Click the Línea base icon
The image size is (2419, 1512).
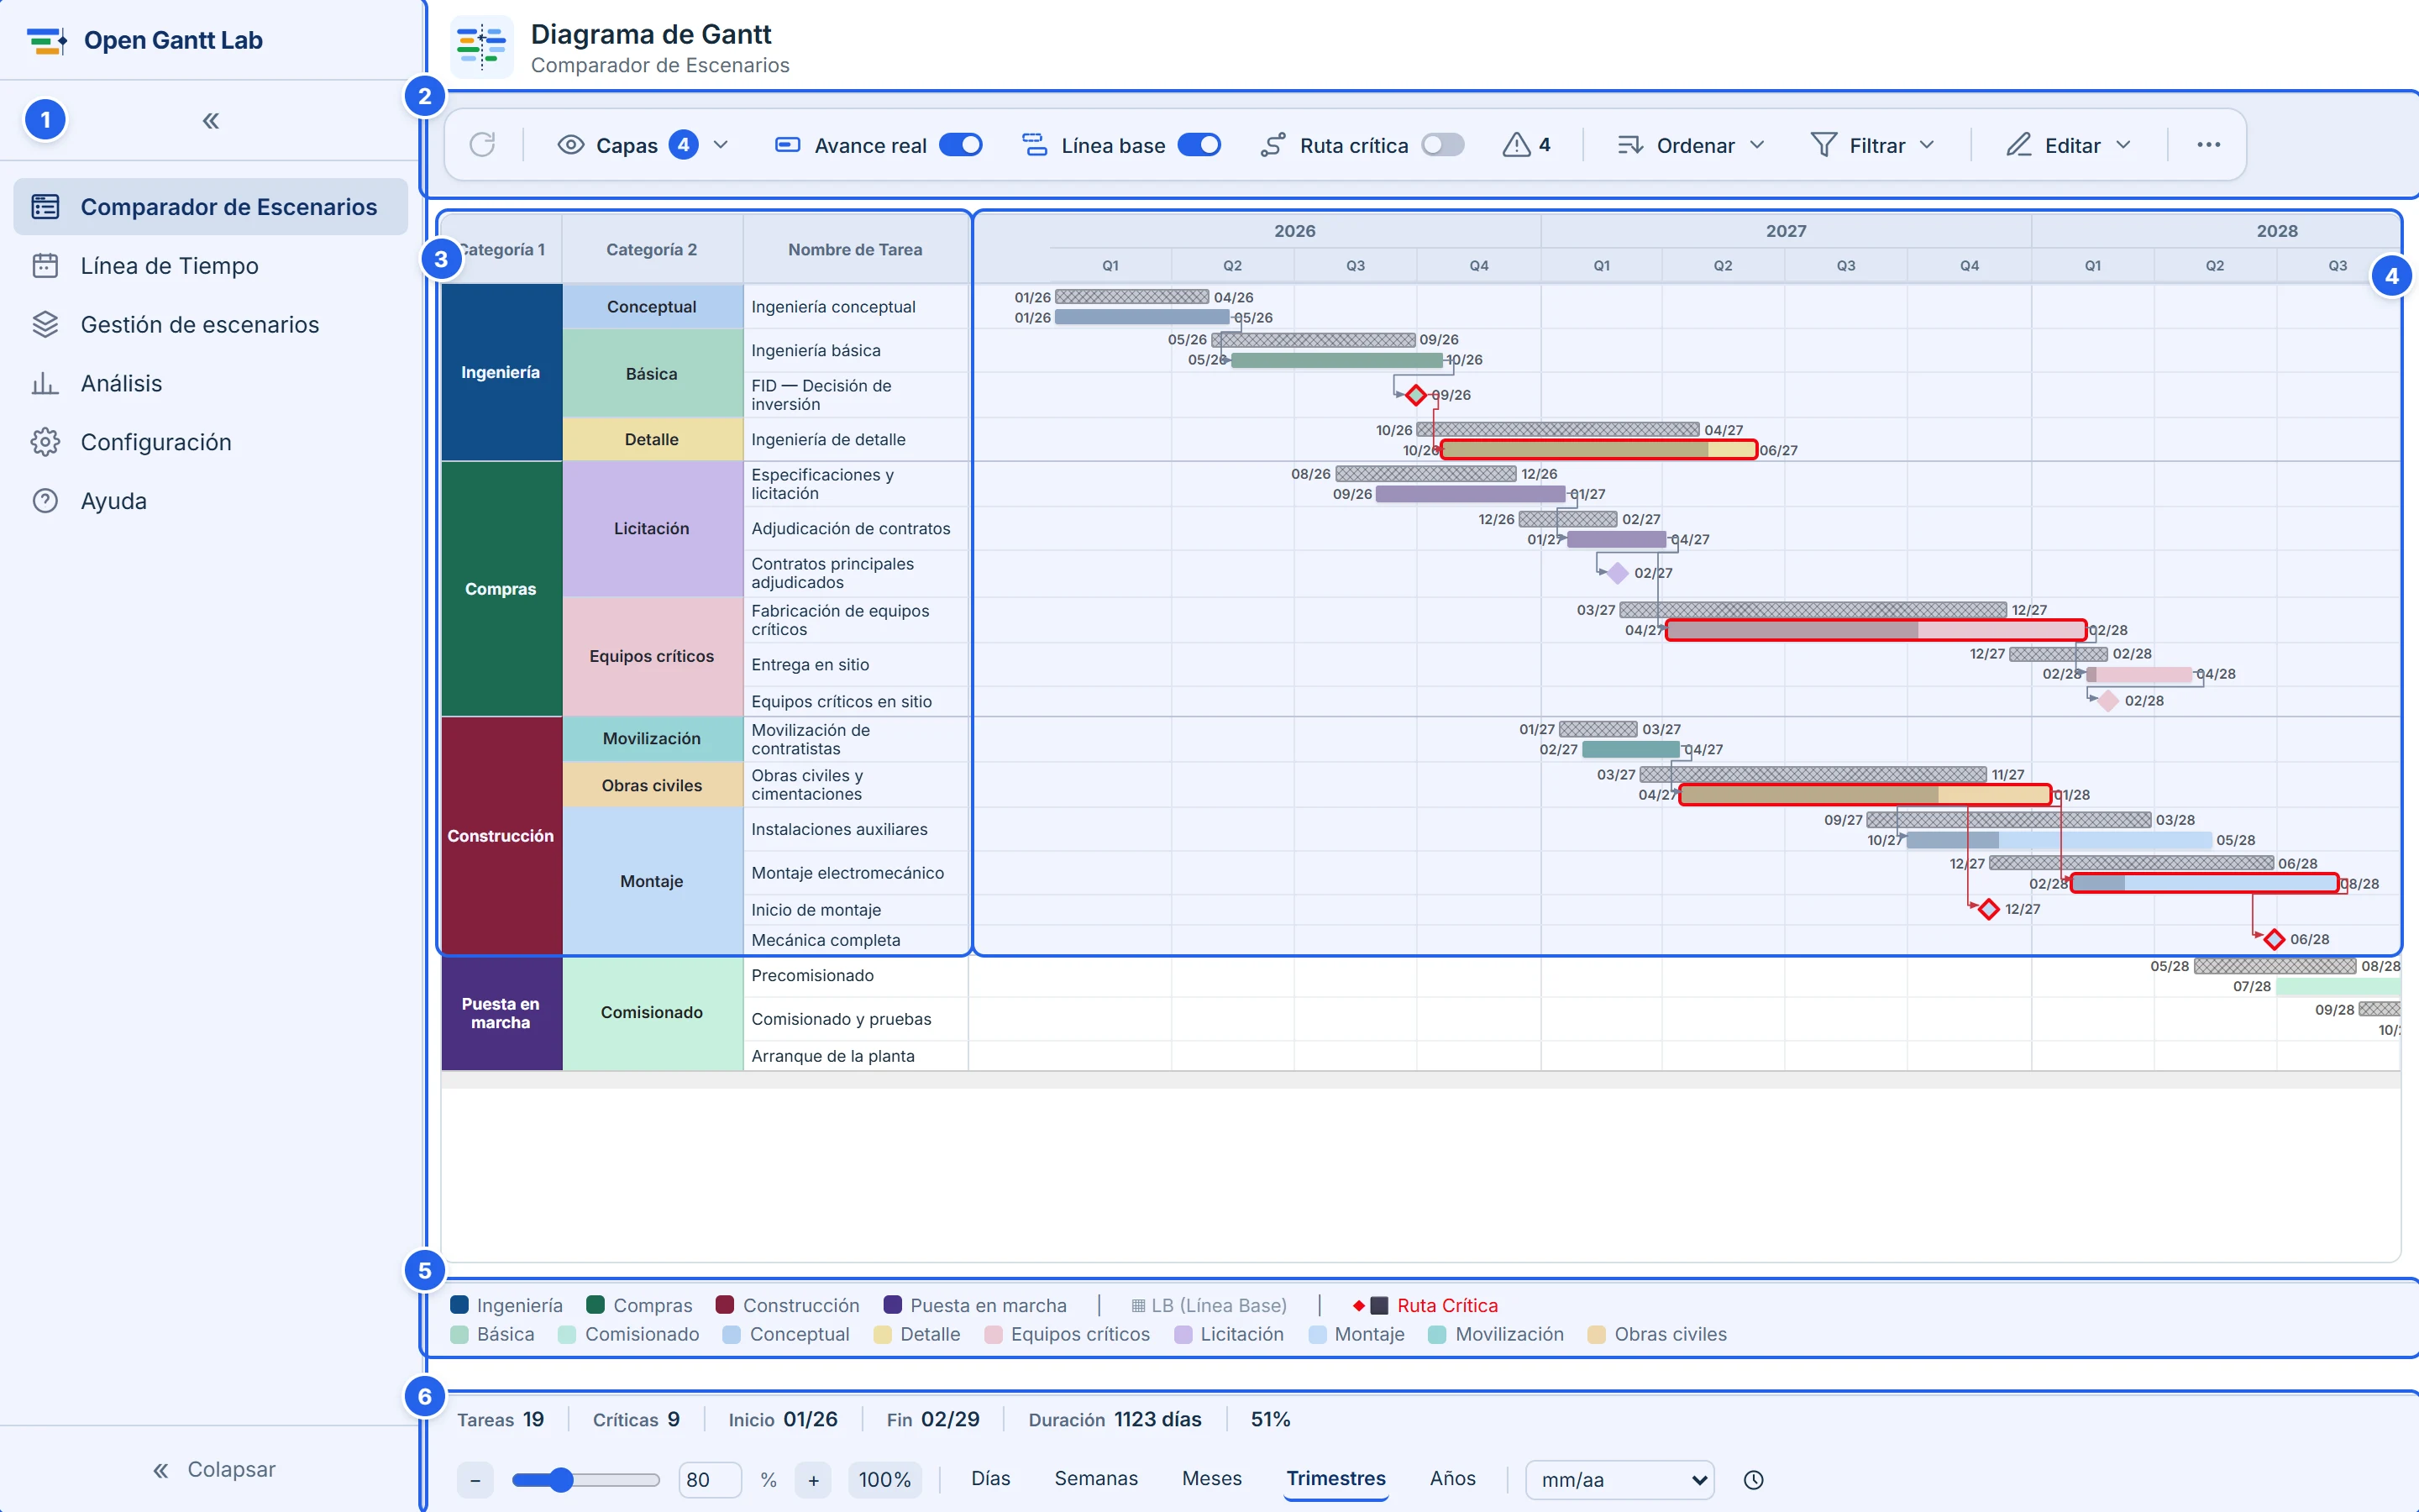pyautogui.click(x=1035, y=145)
